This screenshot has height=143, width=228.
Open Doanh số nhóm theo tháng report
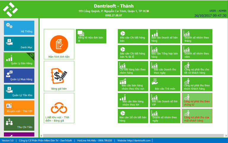(x=197, y=36)
